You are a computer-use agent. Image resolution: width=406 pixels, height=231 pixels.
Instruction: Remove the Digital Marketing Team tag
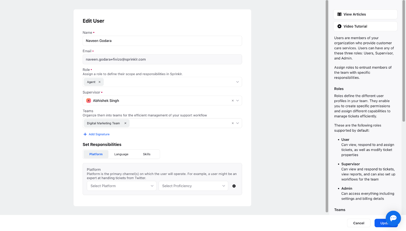coord(125,123)
